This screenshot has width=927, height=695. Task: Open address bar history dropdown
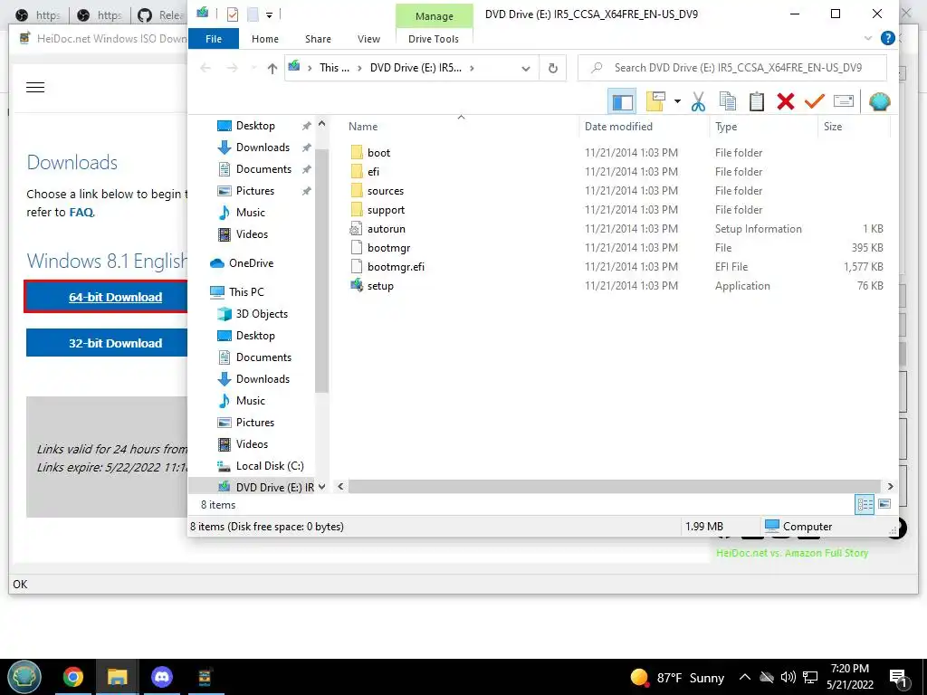coord(526,68)
